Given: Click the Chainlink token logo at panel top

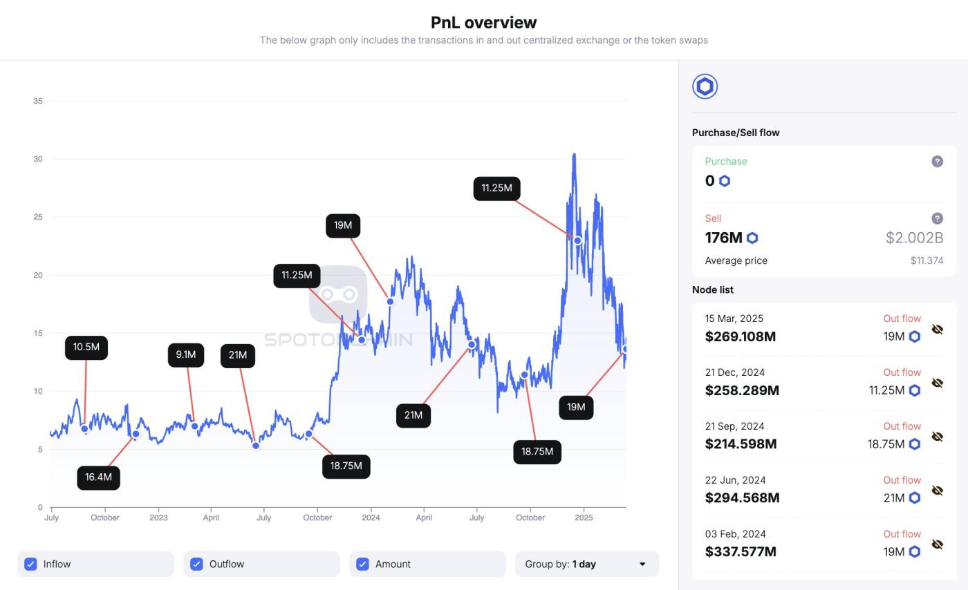Looking at the screenshot, I should (705, 86).
